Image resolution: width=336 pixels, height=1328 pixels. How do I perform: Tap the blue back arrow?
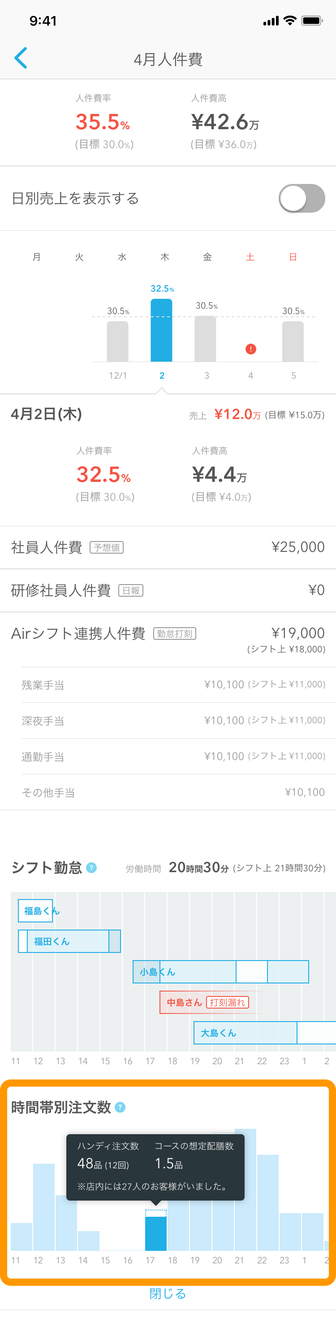coord(21,58)
